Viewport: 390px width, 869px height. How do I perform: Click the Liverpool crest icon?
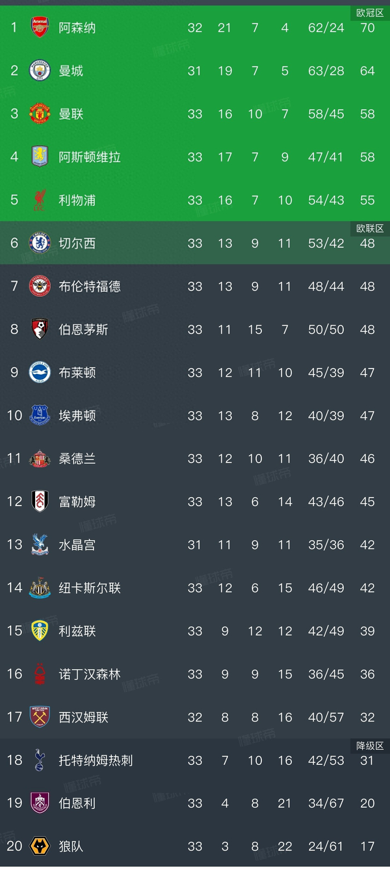(40, 200)
